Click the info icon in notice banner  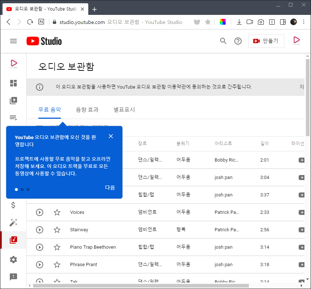pyautogui.click(x=40, y=87)
